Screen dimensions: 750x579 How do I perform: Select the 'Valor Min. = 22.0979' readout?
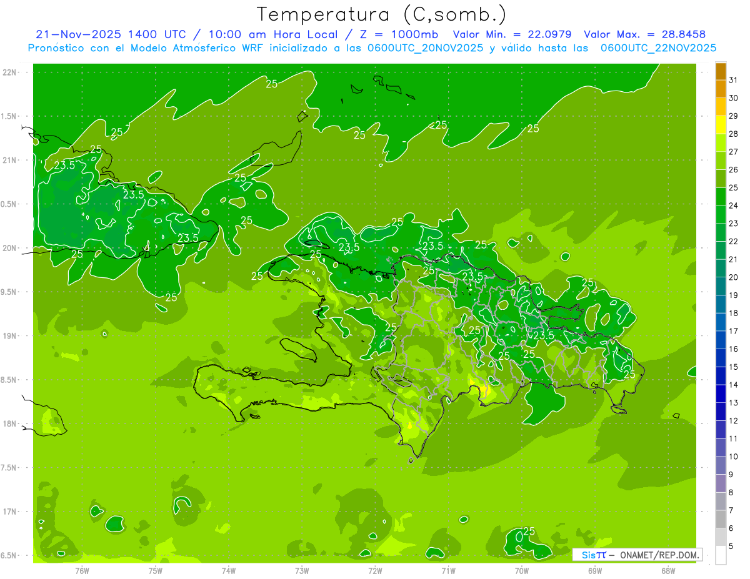point(512,34)
